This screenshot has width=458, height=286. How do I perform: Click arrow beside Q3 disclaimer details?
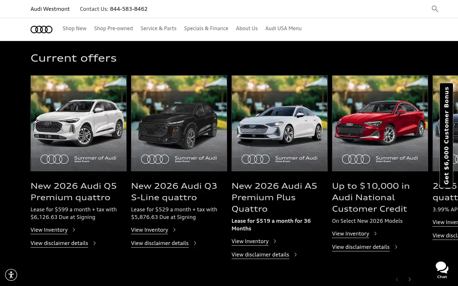click(195, 243)
